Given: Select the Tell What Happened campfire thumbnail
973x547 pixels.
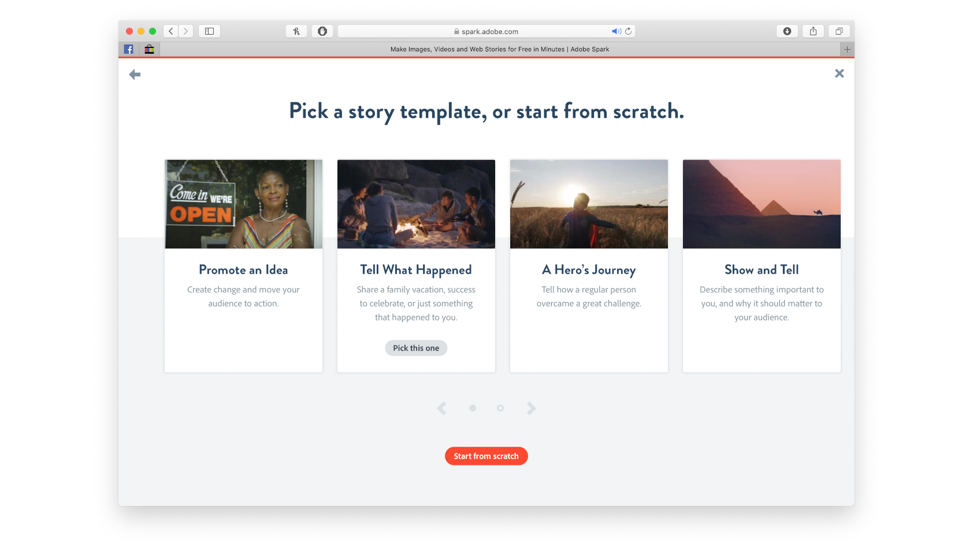Looking at the screenshot, I should coord(416,204).
